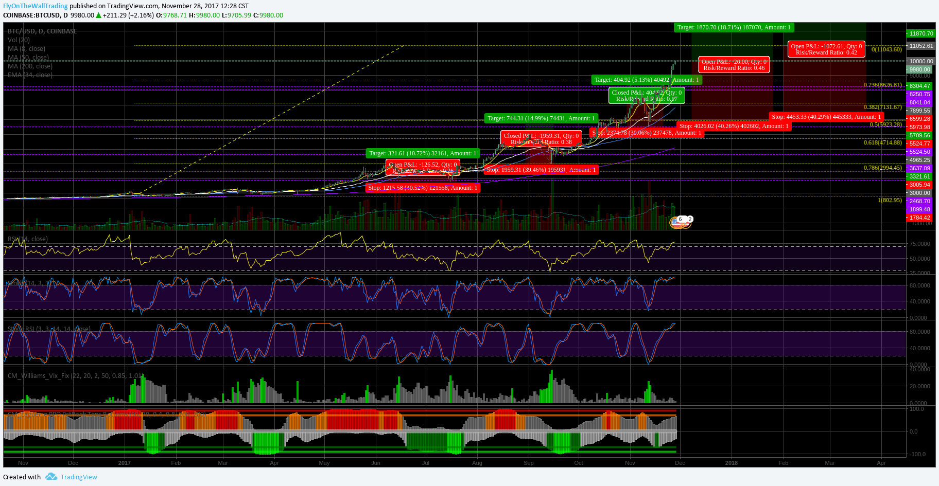Click the 1784.42 red price axis label
This screenshot has width=939, height=486.
tap(919, 218)
